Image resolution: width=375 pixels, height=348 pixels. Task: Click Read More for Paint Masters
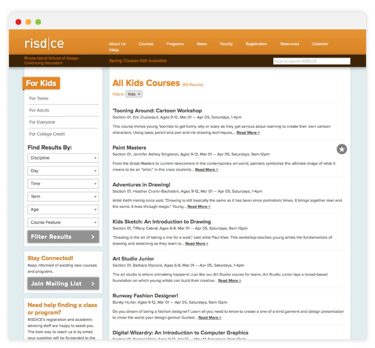click(x=206, y=170)
